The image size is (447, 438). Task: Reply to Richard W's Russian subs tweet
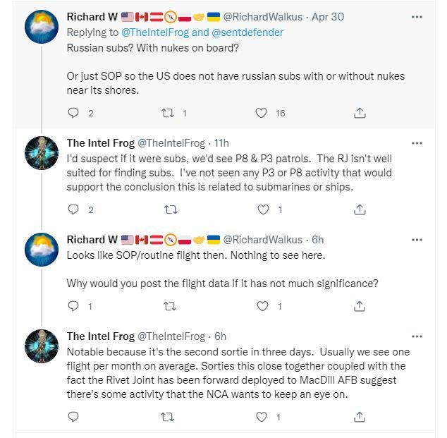coord(73,113)
